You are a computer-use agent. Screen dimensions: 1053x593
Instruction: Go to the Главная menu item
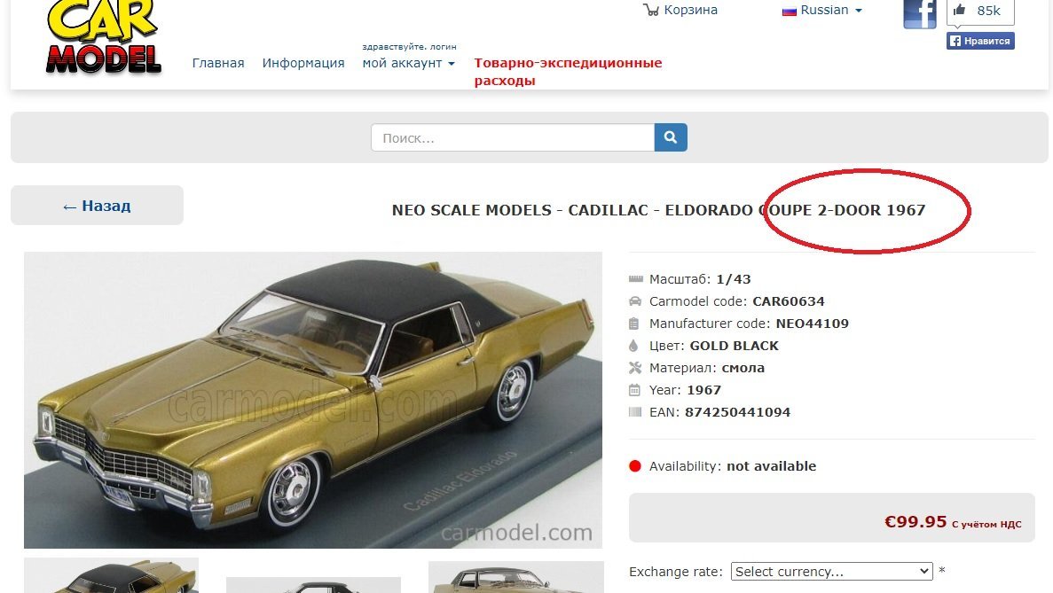pos(218,63)
